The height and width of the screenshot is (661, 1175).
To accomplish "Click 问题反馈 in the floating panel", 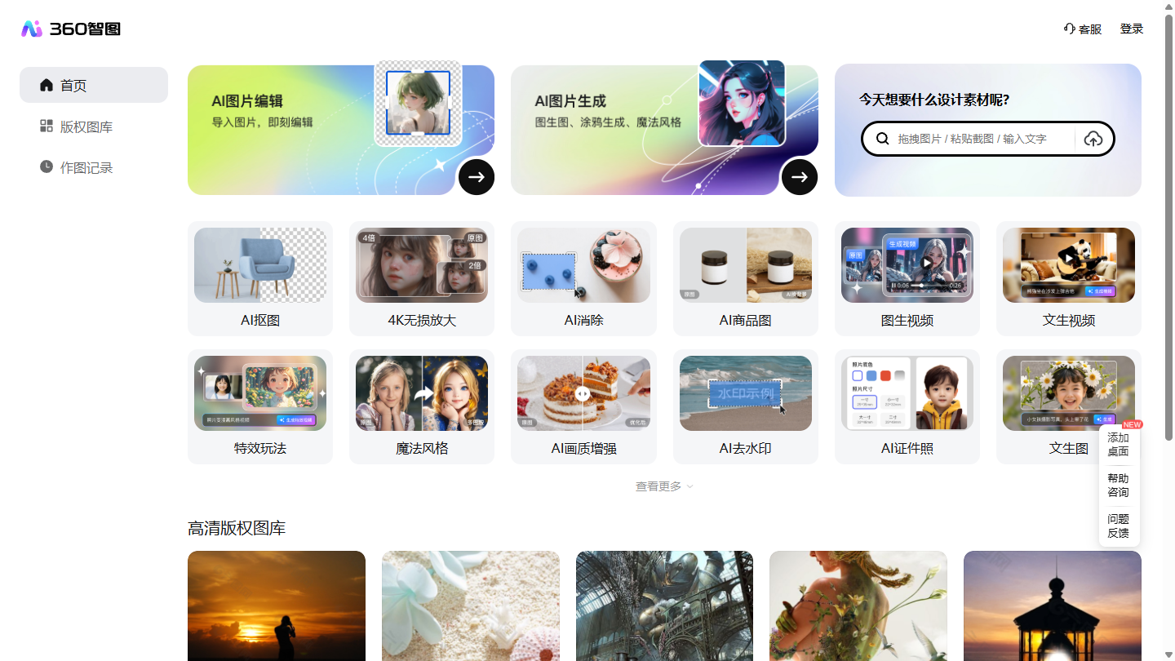I will [1118, 526].
